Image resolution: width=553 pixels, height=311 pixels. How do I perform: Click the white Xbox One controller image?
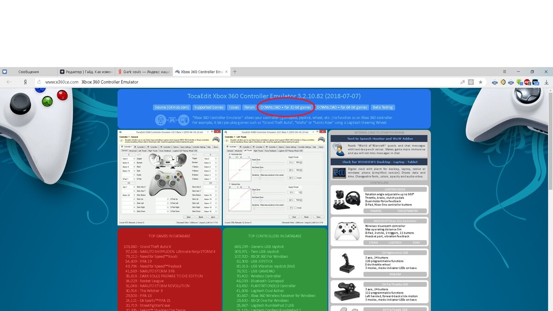pyautogui.click(x=347, y=231)
